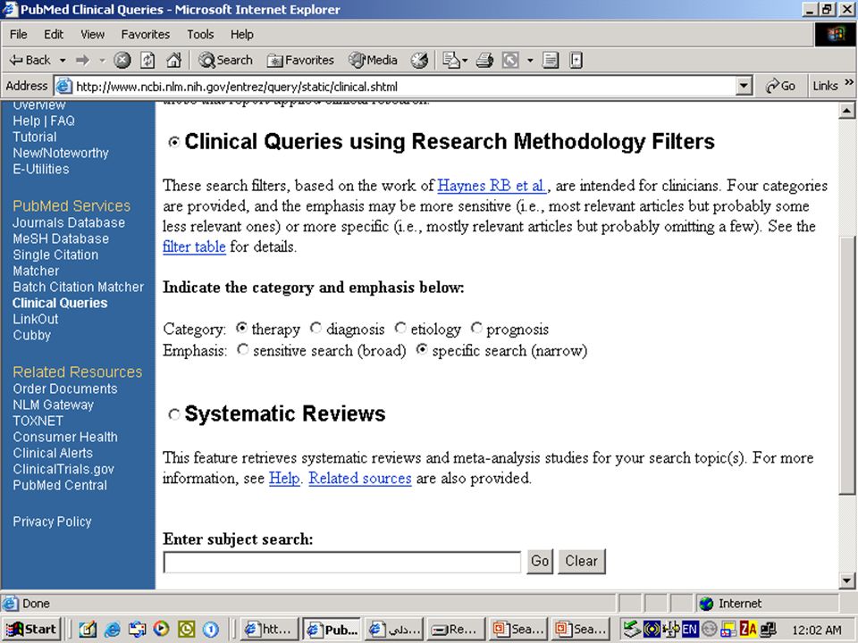Image resolution: width=858 pixels, height=643 pixels.
Task: Click the EN language tray indicator
Action: pyautogui.click(x=690, y=630)
